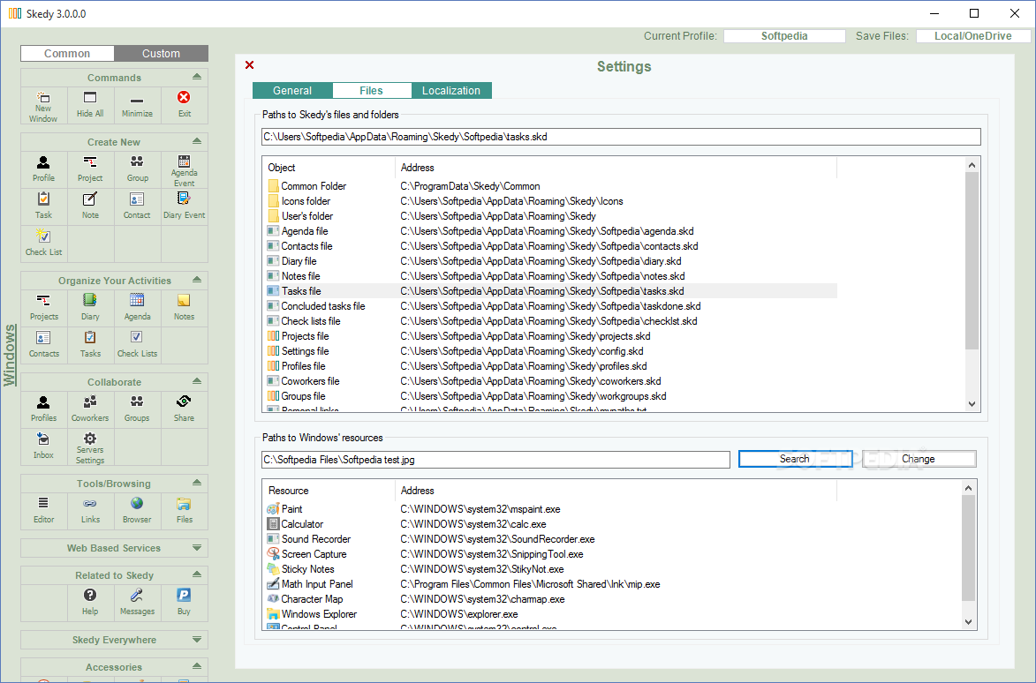Open the Messages icon

[x=137, y=603]
